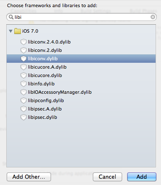Click the library icon beside libipconfig.dylib
Image resolution: width=161 pixels, height=185 pixels.
click(x=23, y=100)
